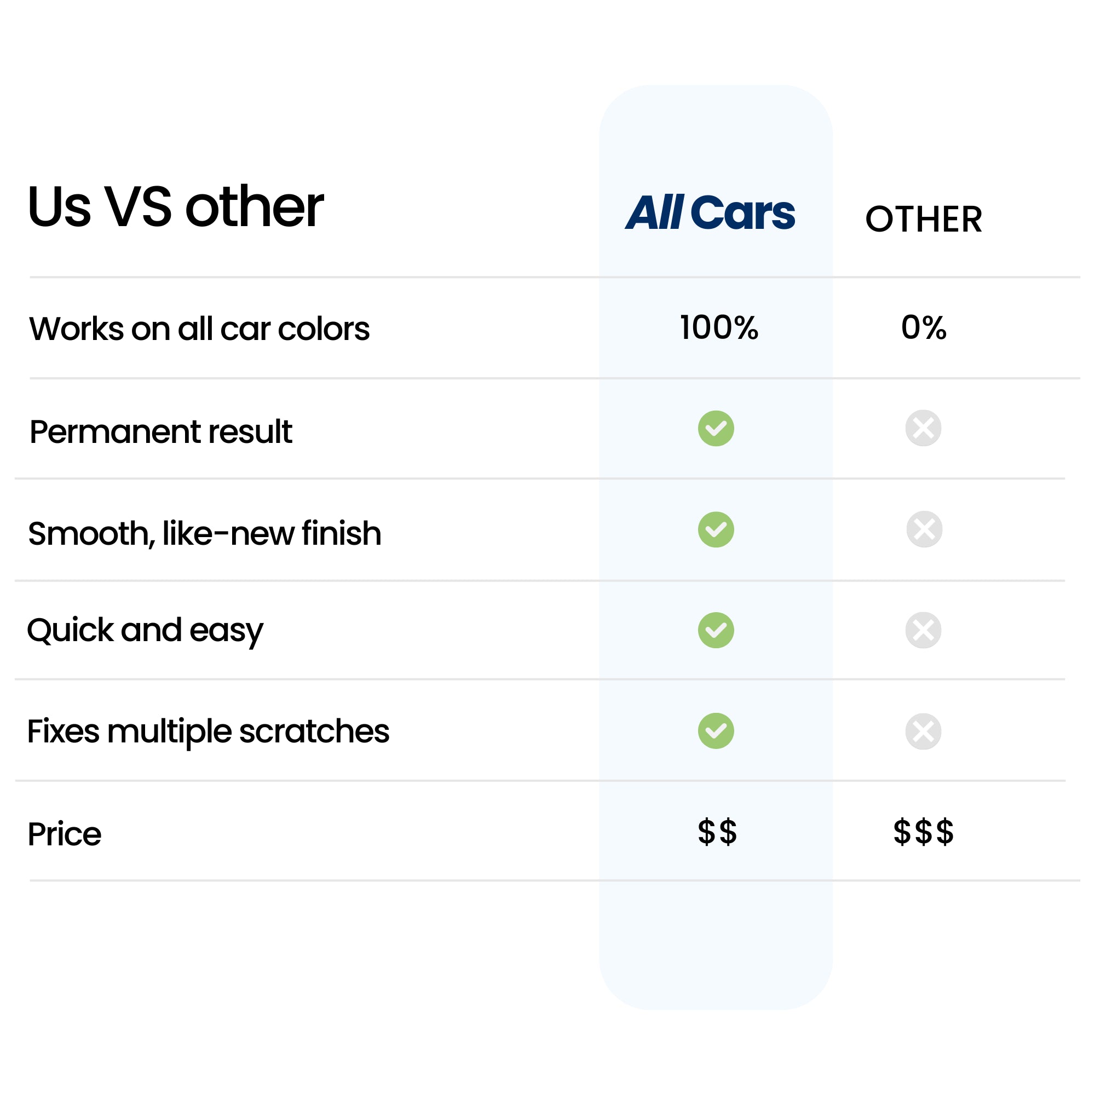Click the OTHER column header
Viewport: 1095px width, 1095px height.
tap(923, 220)
